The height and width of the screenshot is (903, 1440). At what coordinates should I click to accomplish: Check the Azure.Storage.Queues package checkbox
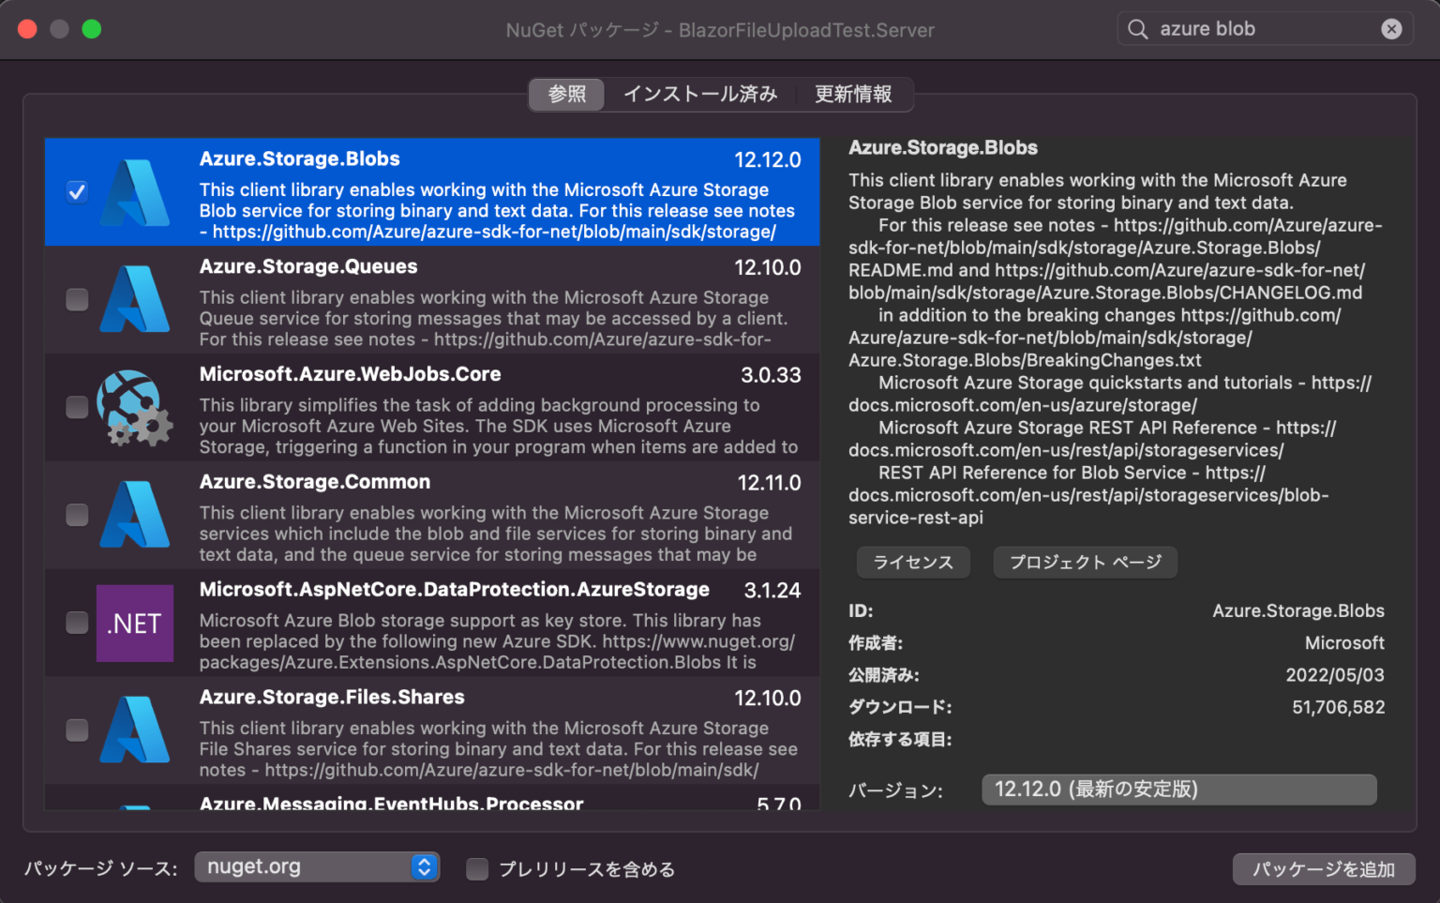click(76, 299)
